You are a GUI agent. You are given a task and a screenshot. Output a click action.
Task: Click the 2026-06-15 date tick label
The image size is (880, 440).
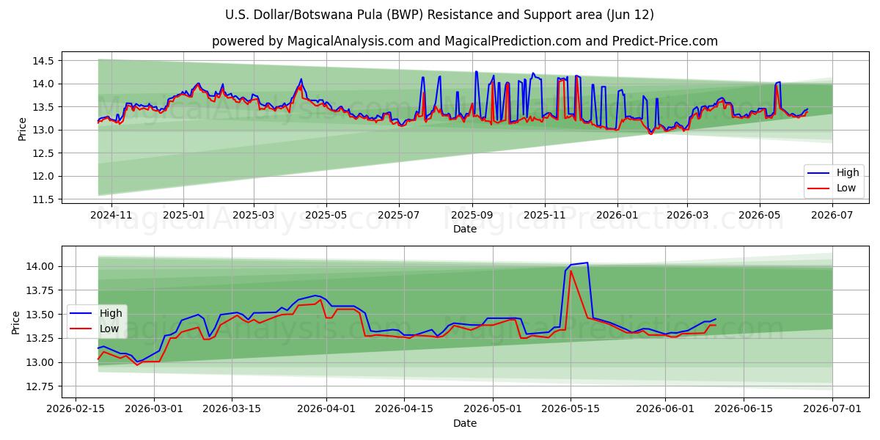743,409
